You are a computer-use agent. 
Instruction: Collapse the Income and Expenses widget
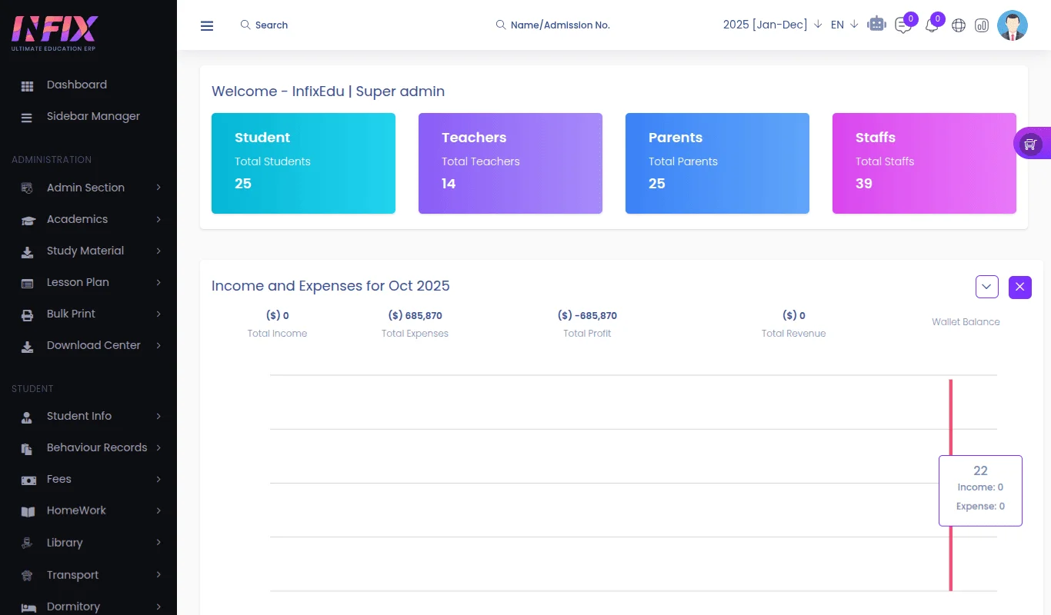[986, 286]
